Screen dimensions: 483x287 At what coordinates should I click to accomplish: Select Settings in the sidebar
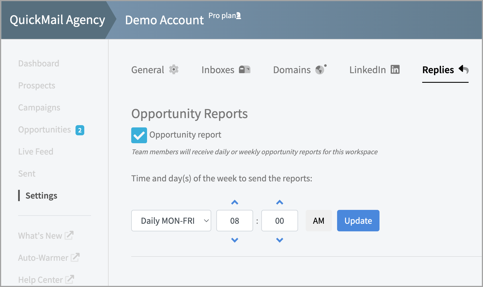pos(41,195)
